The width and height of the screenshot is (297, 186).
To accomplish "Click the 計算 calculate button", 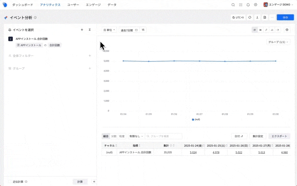I will click(80, 181).
